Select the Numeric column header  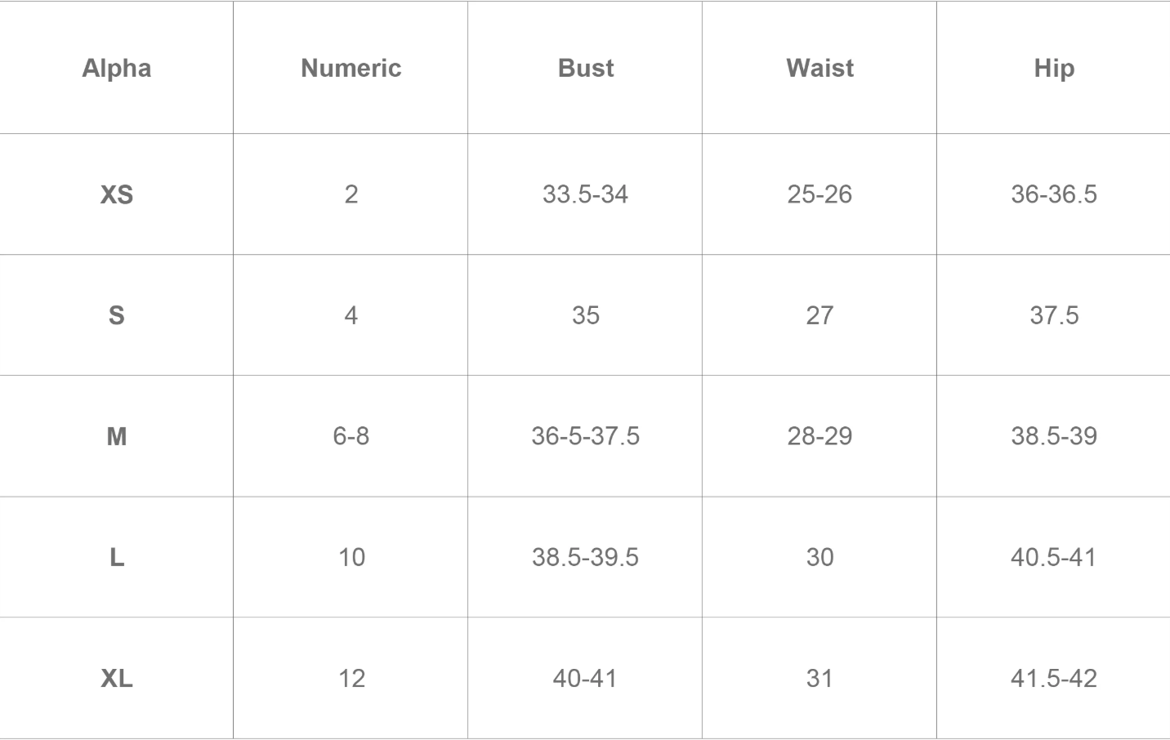click(351, 68)
